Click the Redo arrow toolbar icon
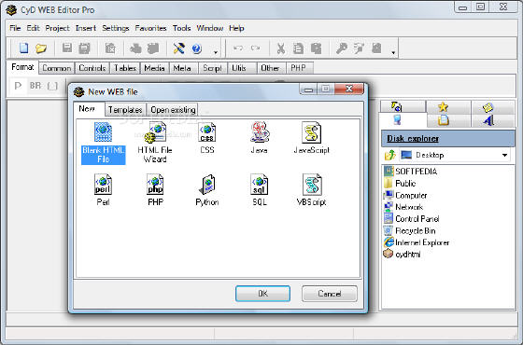The height and width of the screenshot is (345, 523). coord(256,48)
